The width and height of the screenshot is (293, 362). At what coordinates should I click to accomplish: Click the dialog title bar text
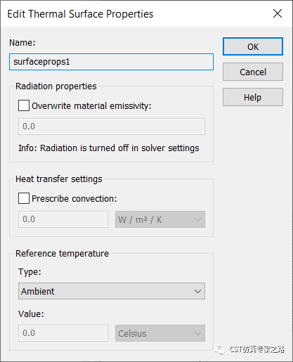click(x=80, y=14)
